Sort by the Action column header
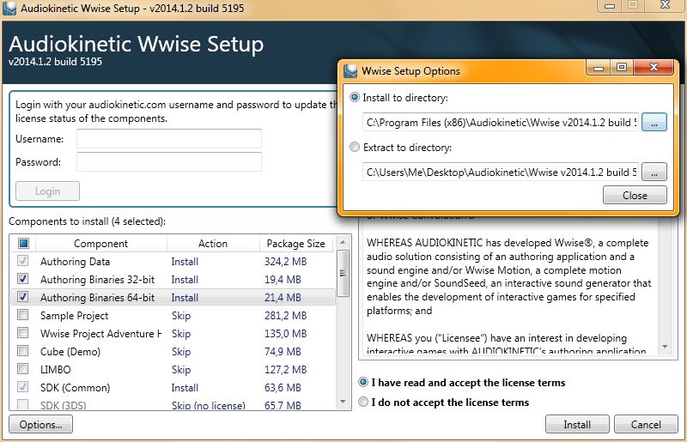Screen dimensions: 687x442 (x=213, y=244)
